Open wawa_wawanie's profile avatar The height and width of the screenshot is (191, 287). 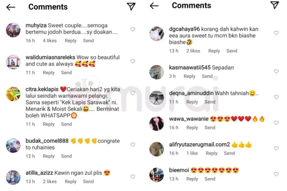click(156, 123)
